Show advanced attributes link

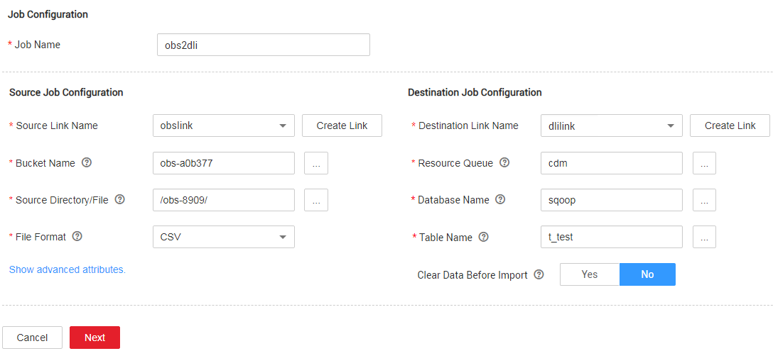[x=67, y=270]
